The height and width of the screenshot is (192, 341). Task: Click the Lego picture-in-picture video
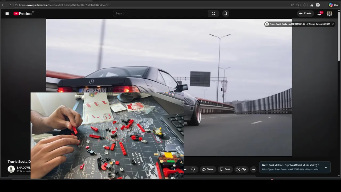107,135
